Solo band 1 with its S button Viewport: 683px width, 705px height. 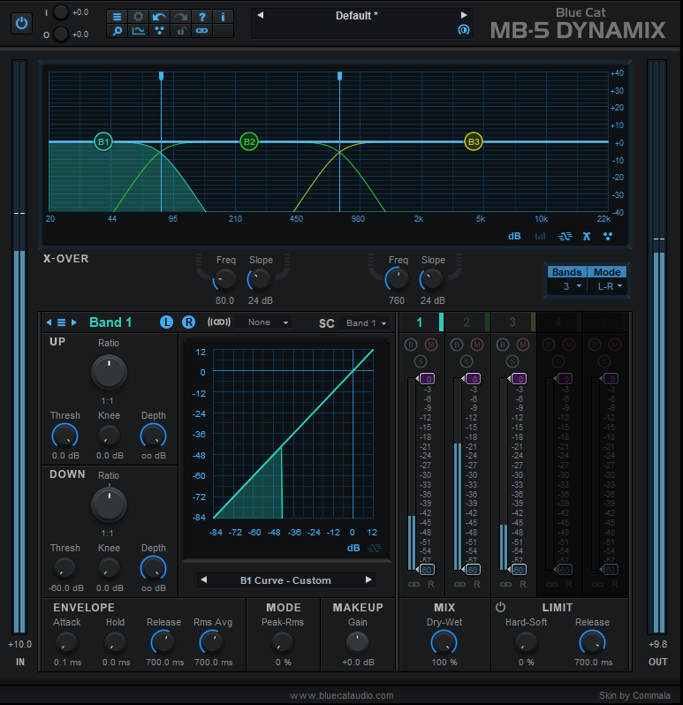click(421, 360)
